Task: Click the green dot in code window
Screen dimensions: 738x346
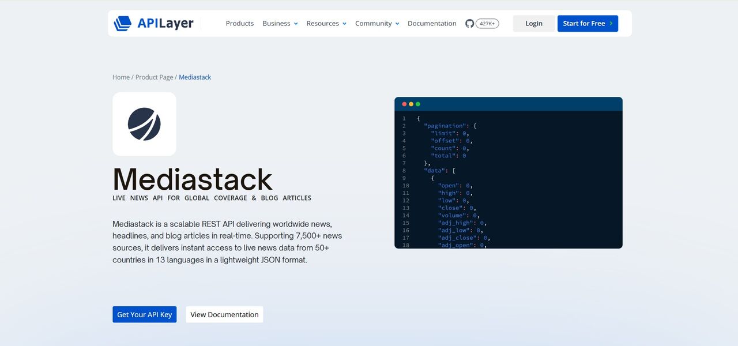Action: [x=418, y=104]
